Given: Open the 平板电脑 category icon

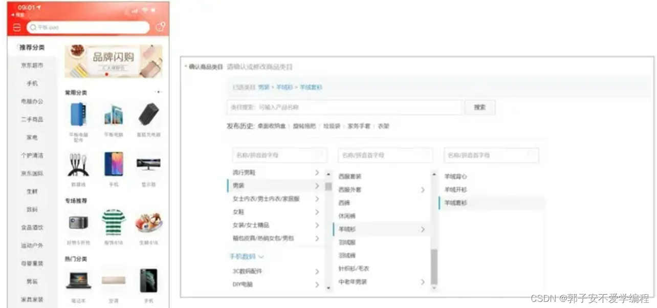Looking at the screenshot, I should point(114,115).
